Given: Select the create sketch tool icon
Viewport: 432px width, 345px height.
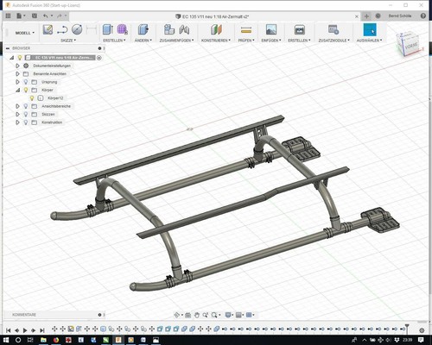Looking at the screenshot, I should click(48, 29).
